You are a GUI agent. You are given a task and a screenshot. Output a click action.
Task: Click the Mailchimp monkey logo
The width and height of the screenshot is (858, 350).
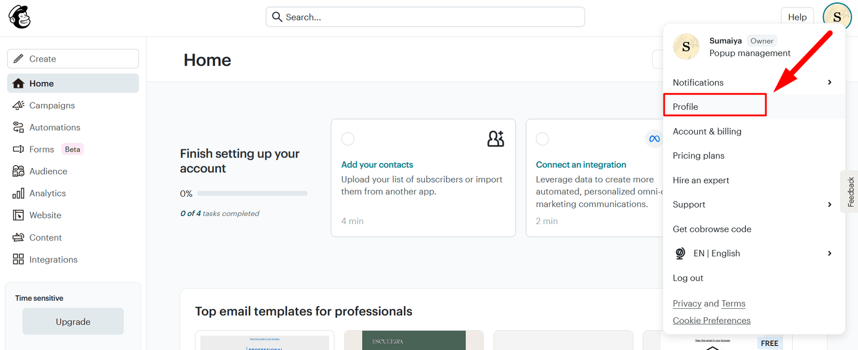click(20, 17)
